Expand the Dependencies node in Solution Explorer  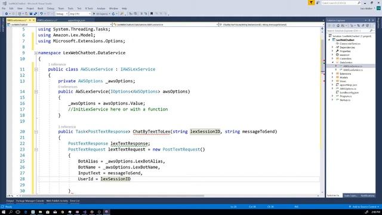[x=333, y=47]
